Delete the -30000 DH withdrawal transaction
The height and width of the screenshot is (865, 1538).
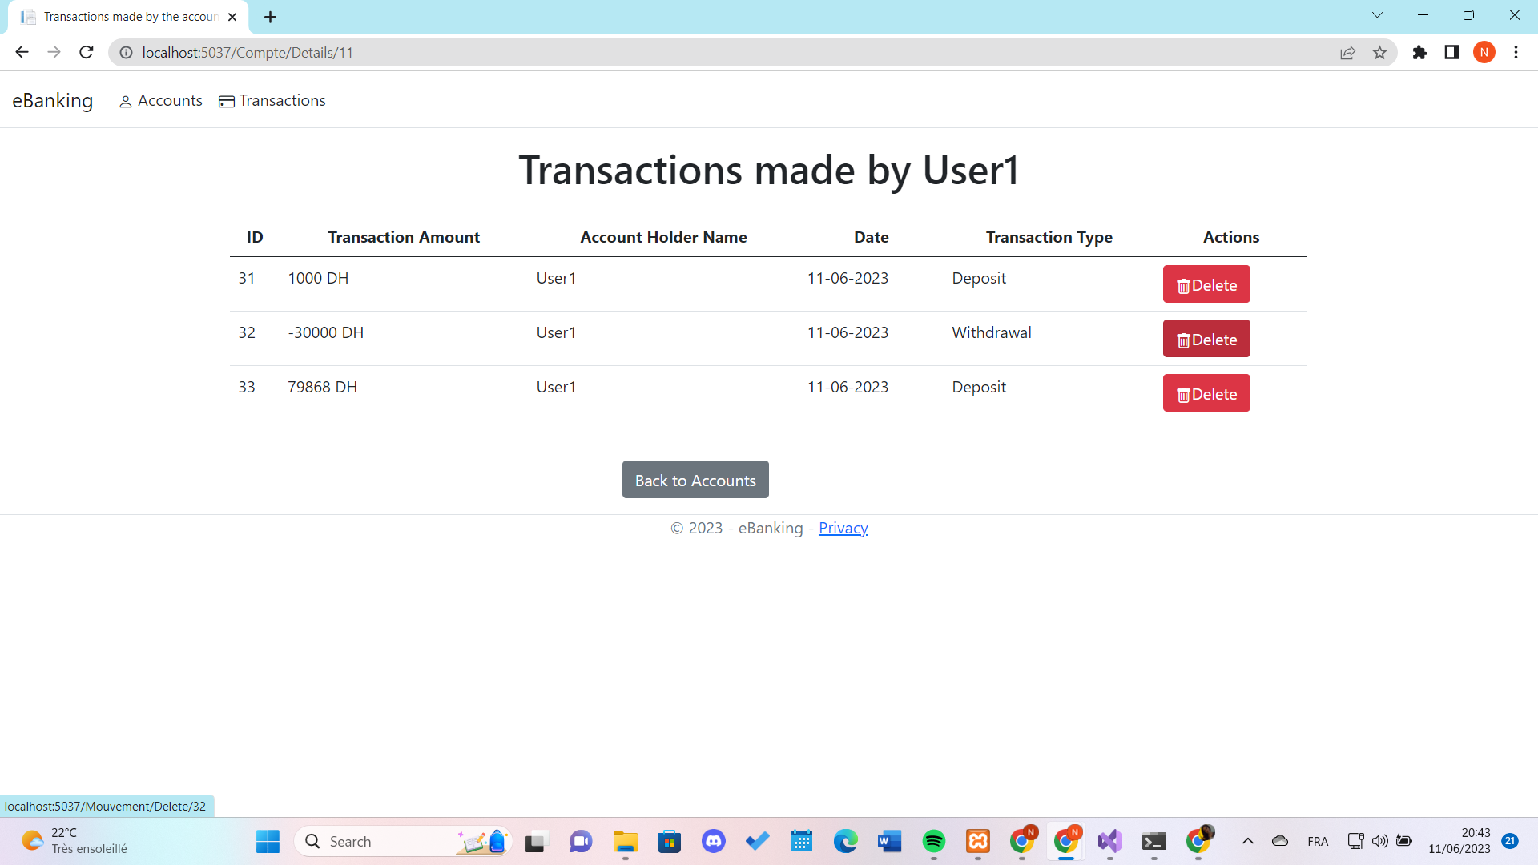point(1206,339)
